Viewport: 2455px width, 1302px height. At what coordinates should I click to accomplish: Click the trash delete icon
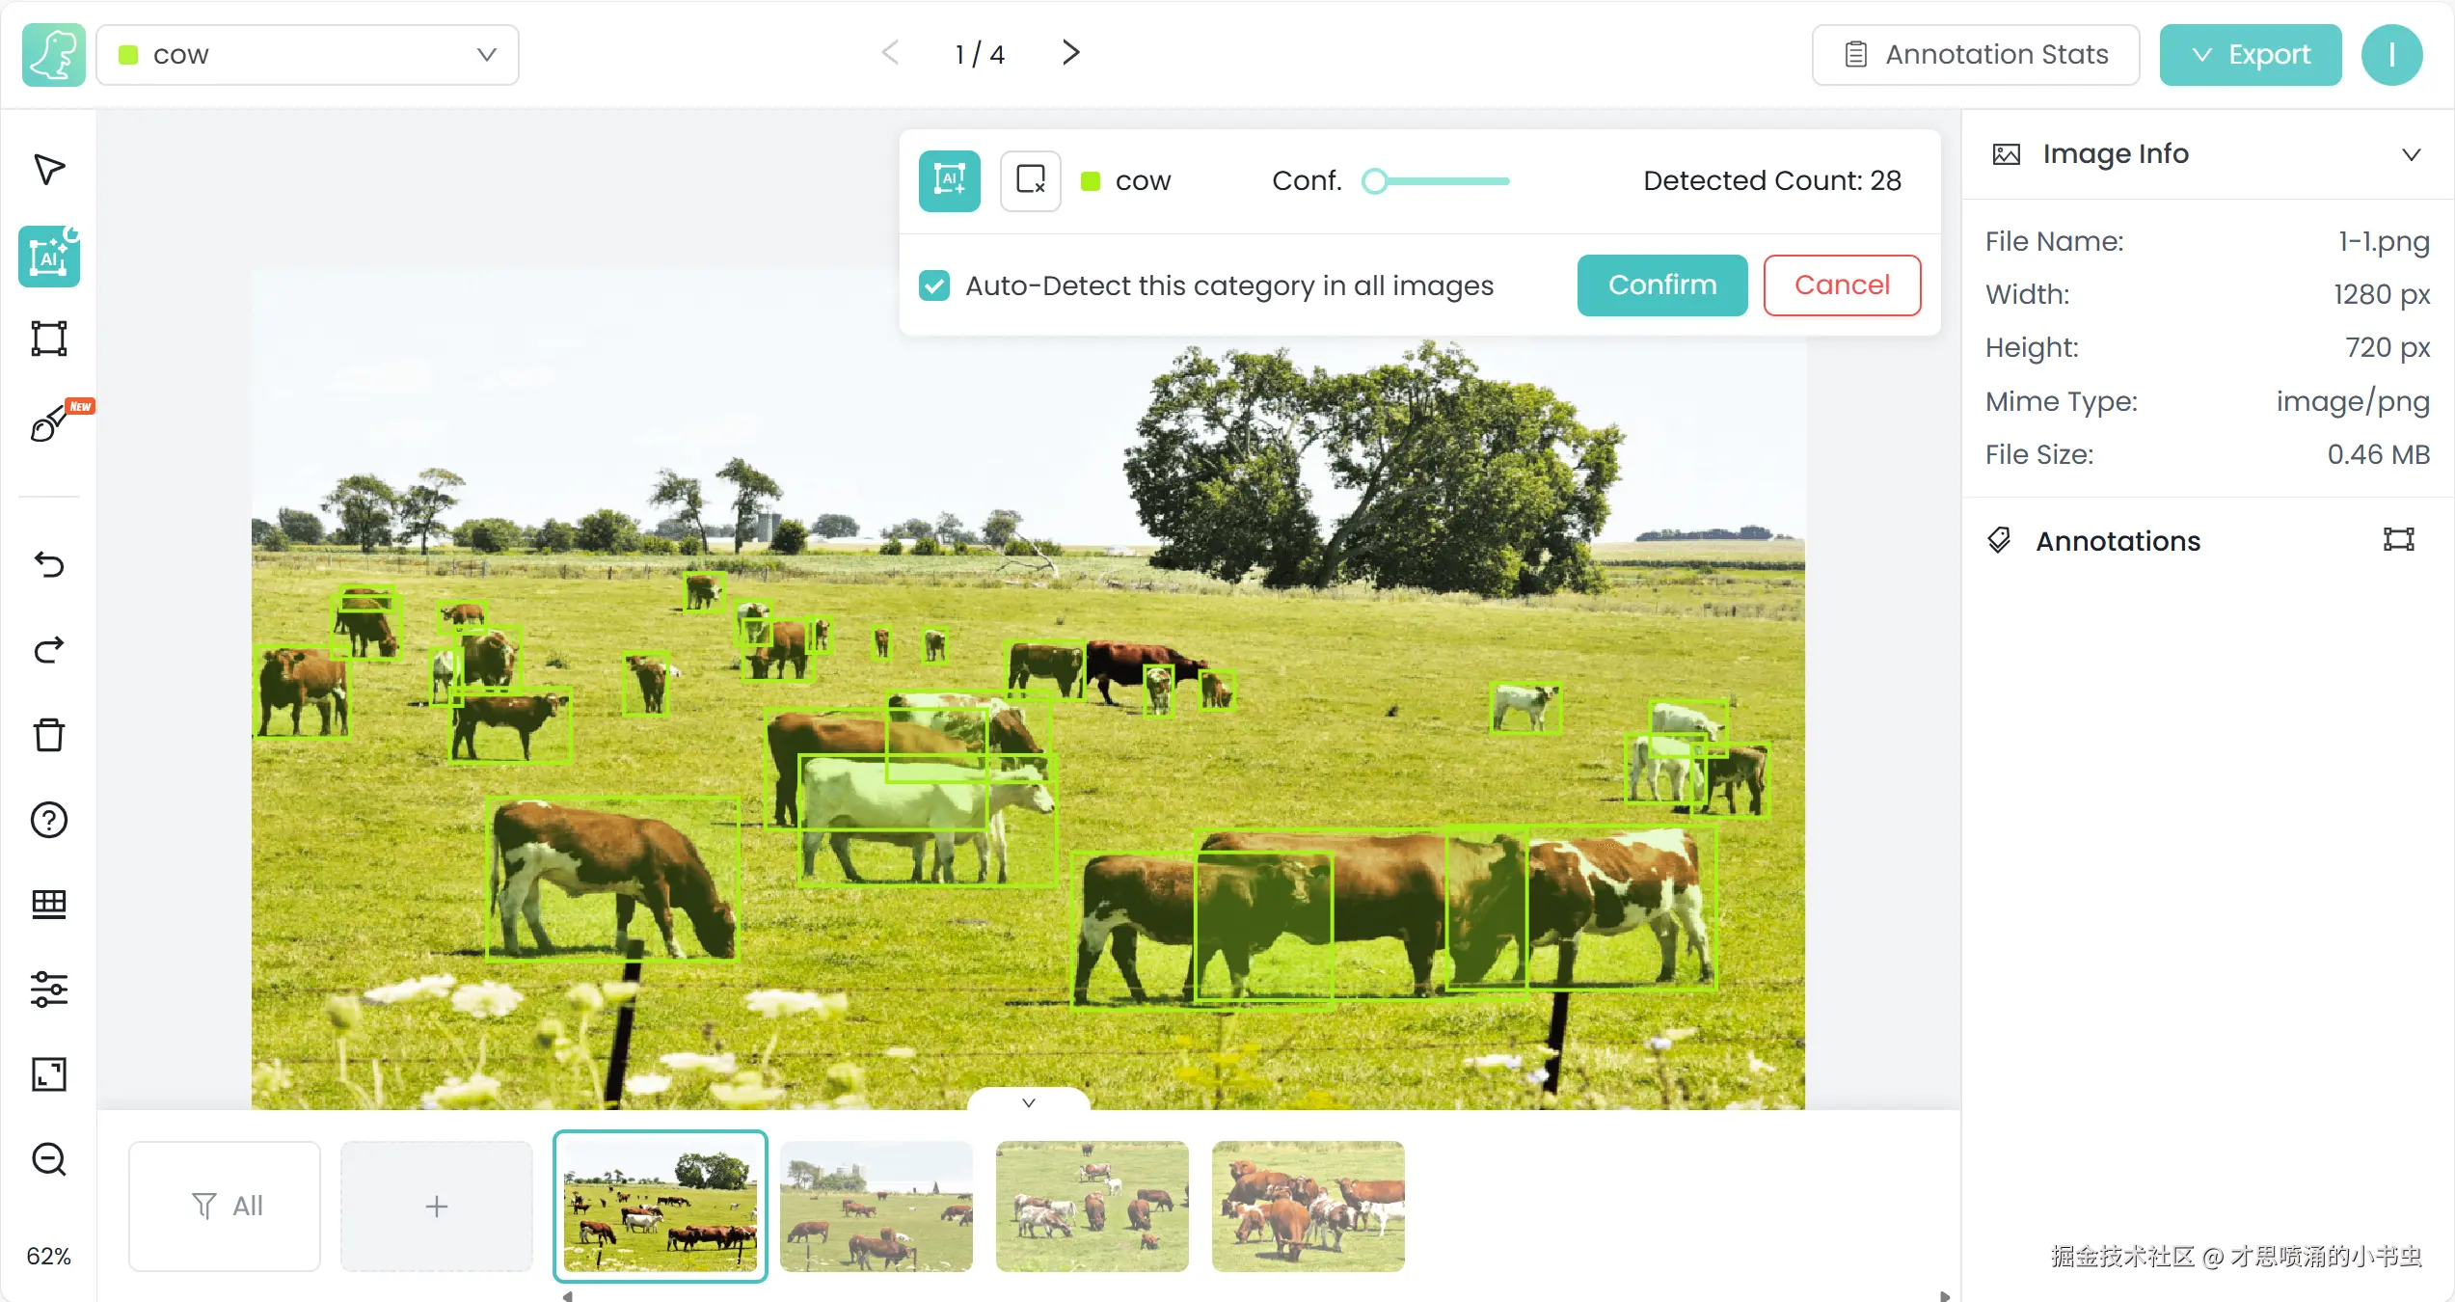pos(49,735)
